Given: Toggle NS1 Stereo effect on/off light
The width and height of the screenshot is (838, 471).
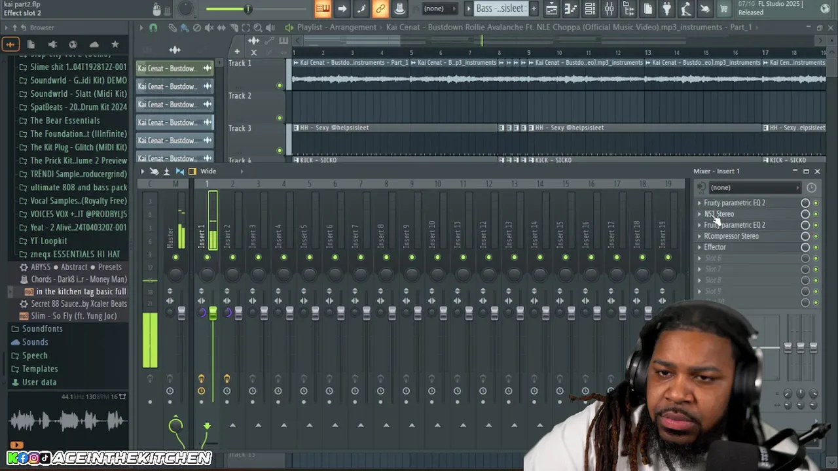Looking at the screenshot, I should (816, 214).
